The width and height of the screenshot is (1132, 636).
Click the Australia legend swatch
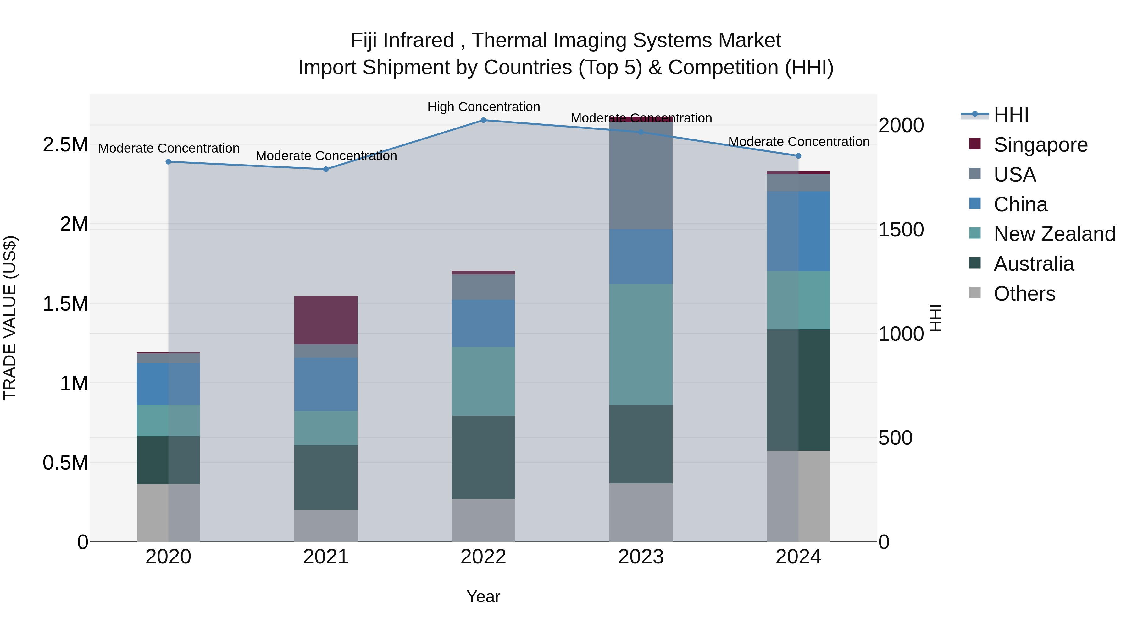pyautogui.click(x=975, y=264)
